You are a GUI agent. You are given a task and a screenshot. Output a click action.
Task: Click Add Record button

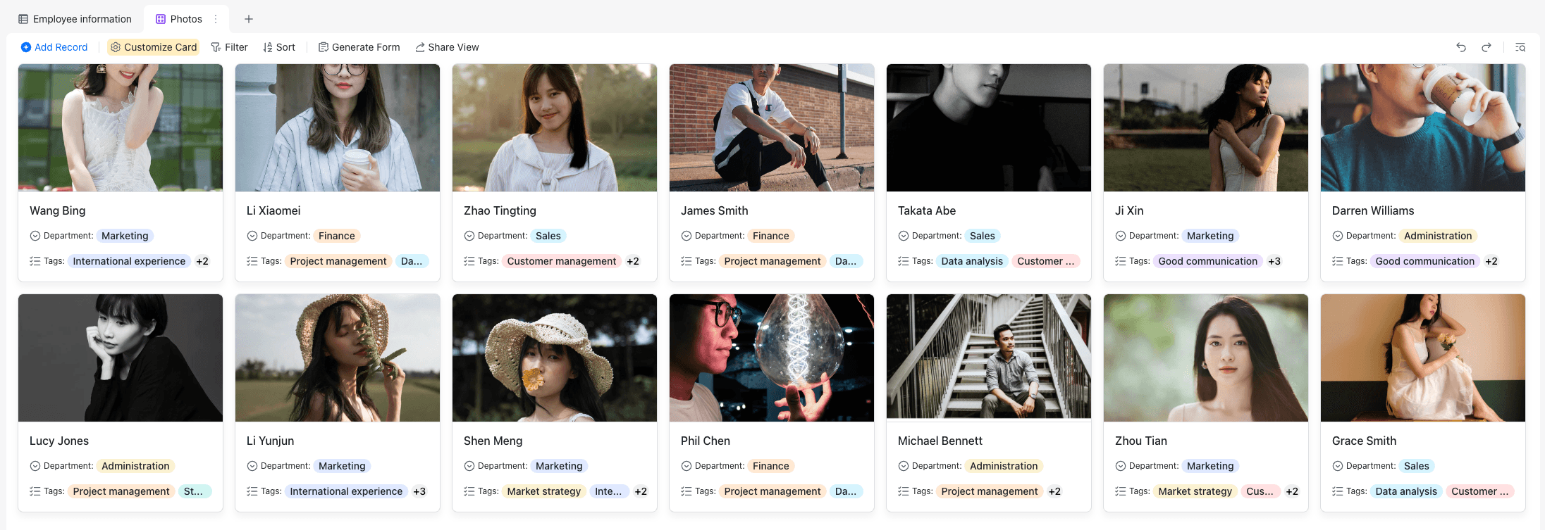(x=54, y=47)
